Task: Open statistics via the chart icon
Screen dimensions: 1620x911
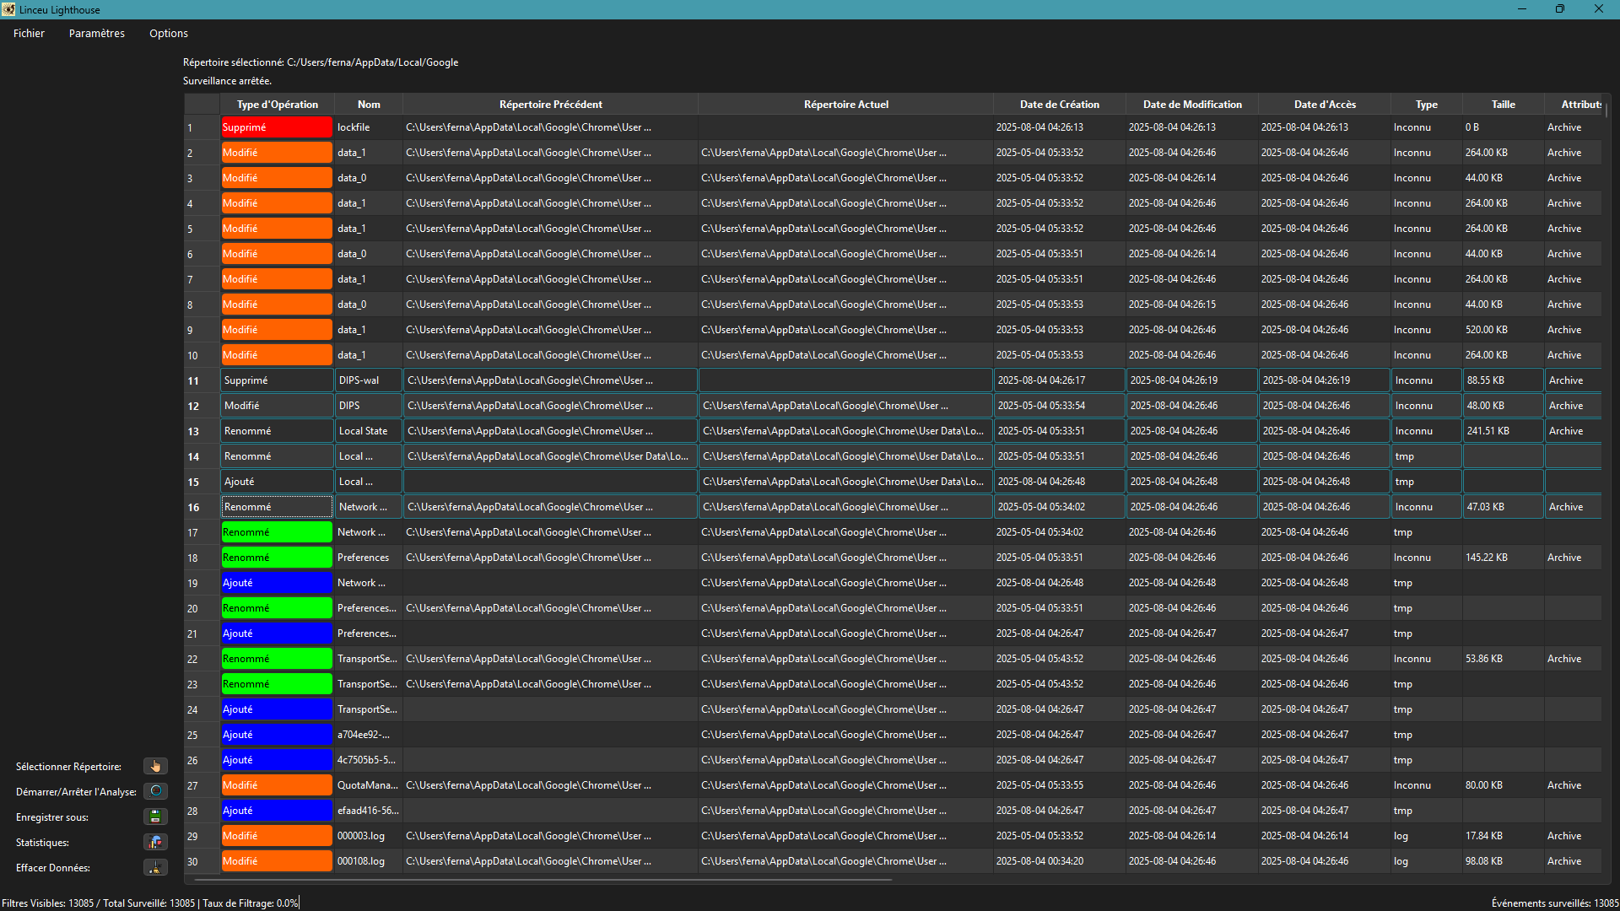Action: click(x=155, y=842)
